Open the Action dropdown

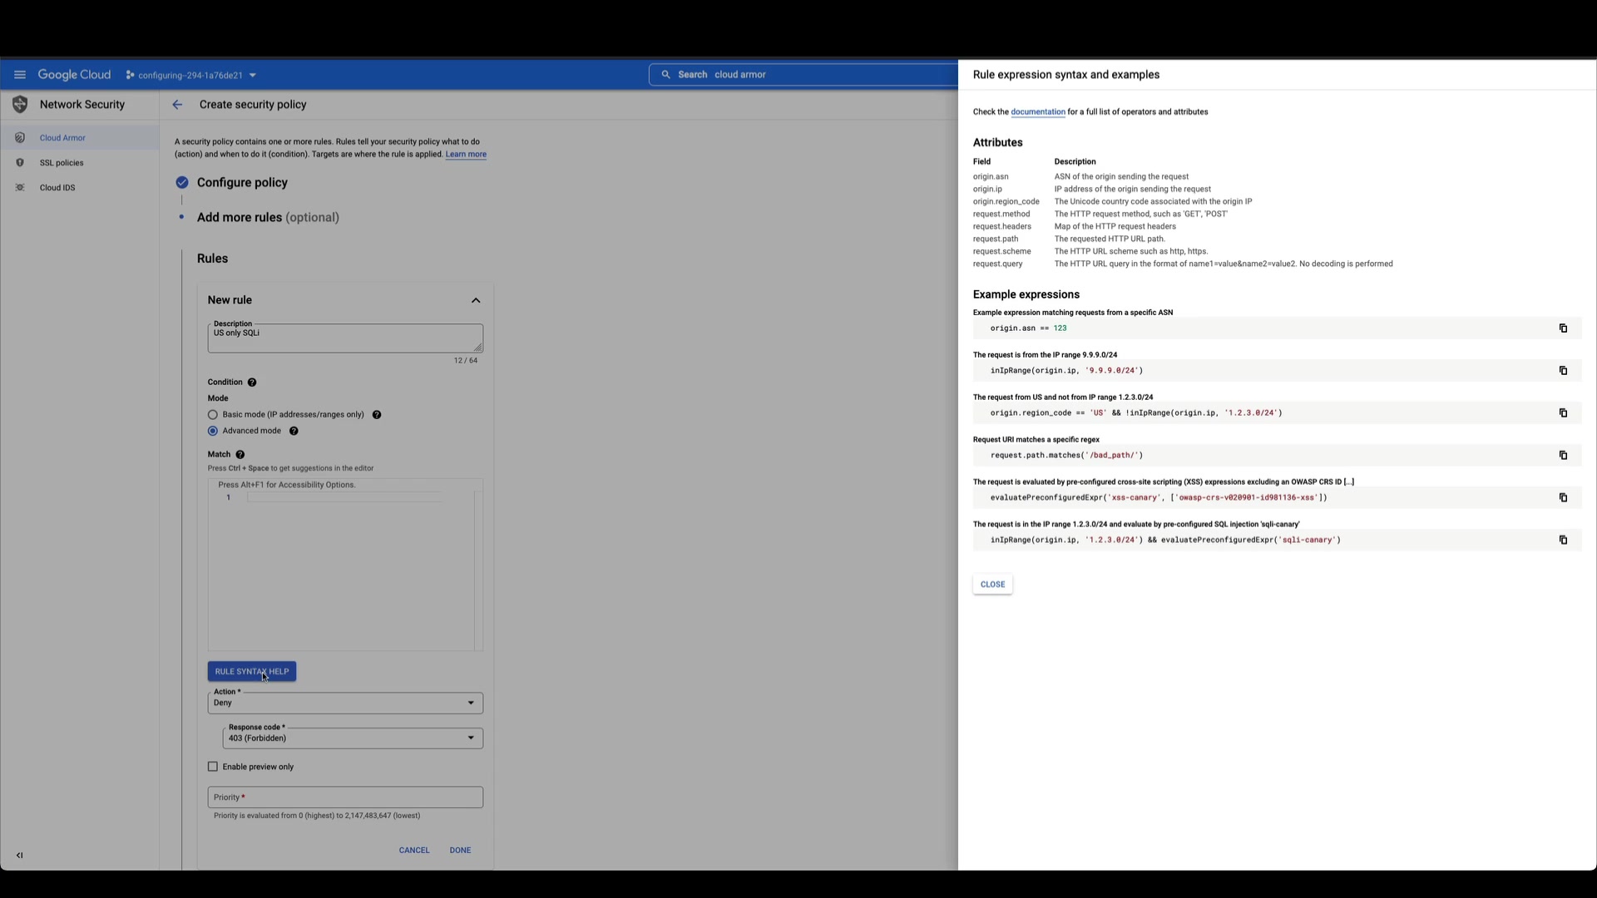345,703
